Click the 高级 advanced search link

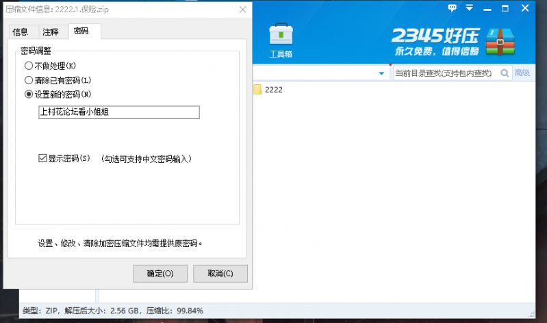pyautogui.click(x=522, y=73)
